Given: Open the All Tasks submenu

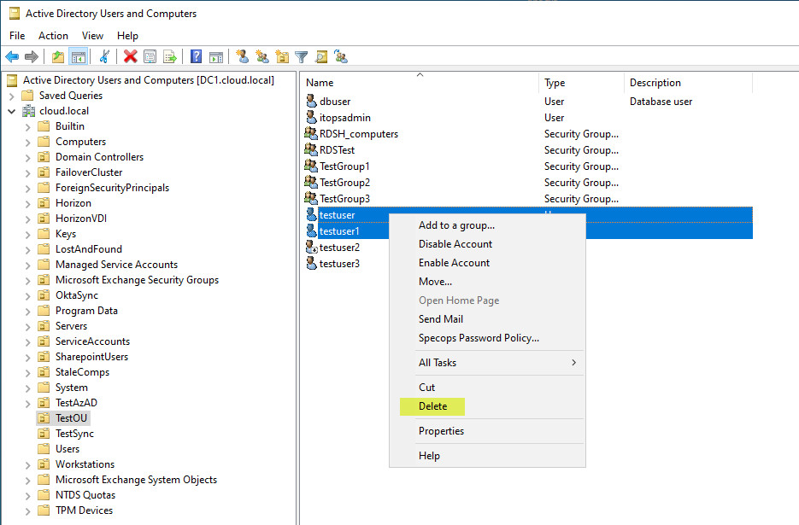Looking at the screenshot, I should point(487,363).
